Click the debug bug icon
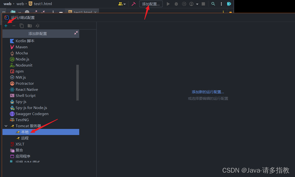The width and height of the screenshot is (295, 177). (x=176, y=4)
